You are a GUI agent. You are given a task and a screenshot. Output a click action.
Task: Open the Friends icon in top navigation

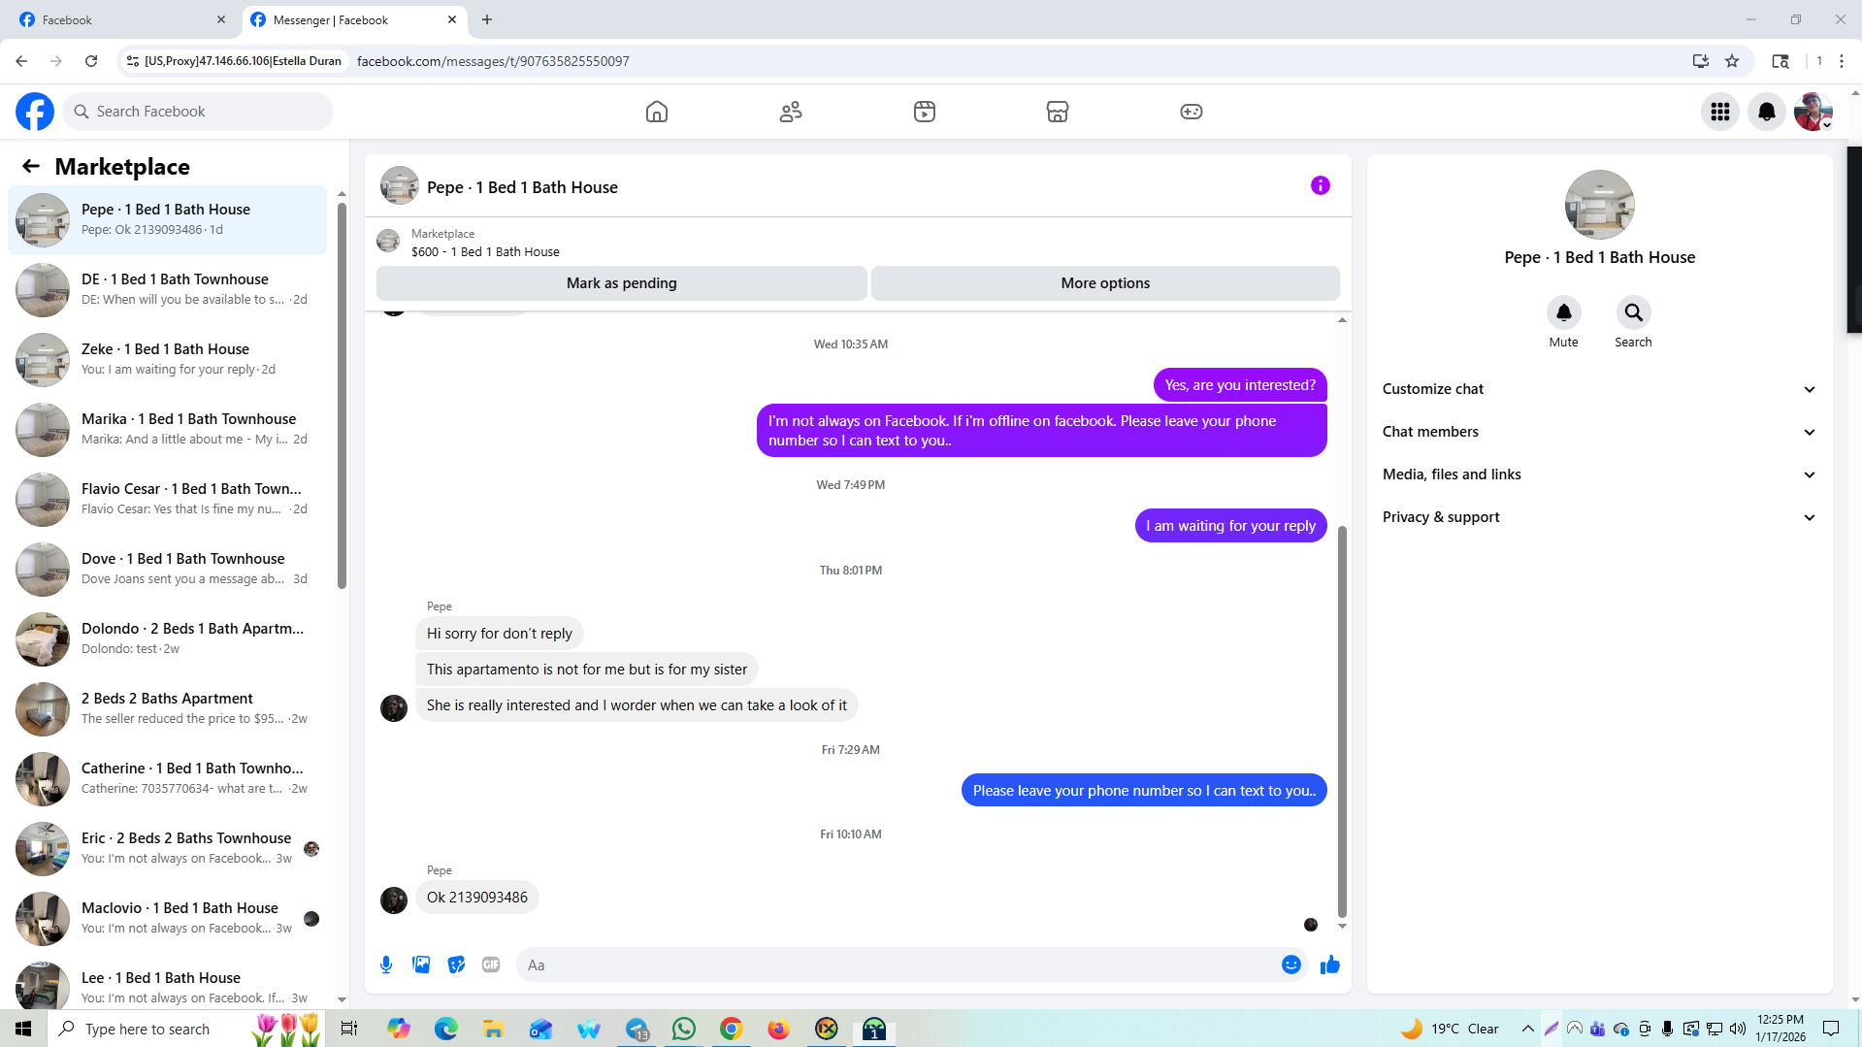pos(791,112)
